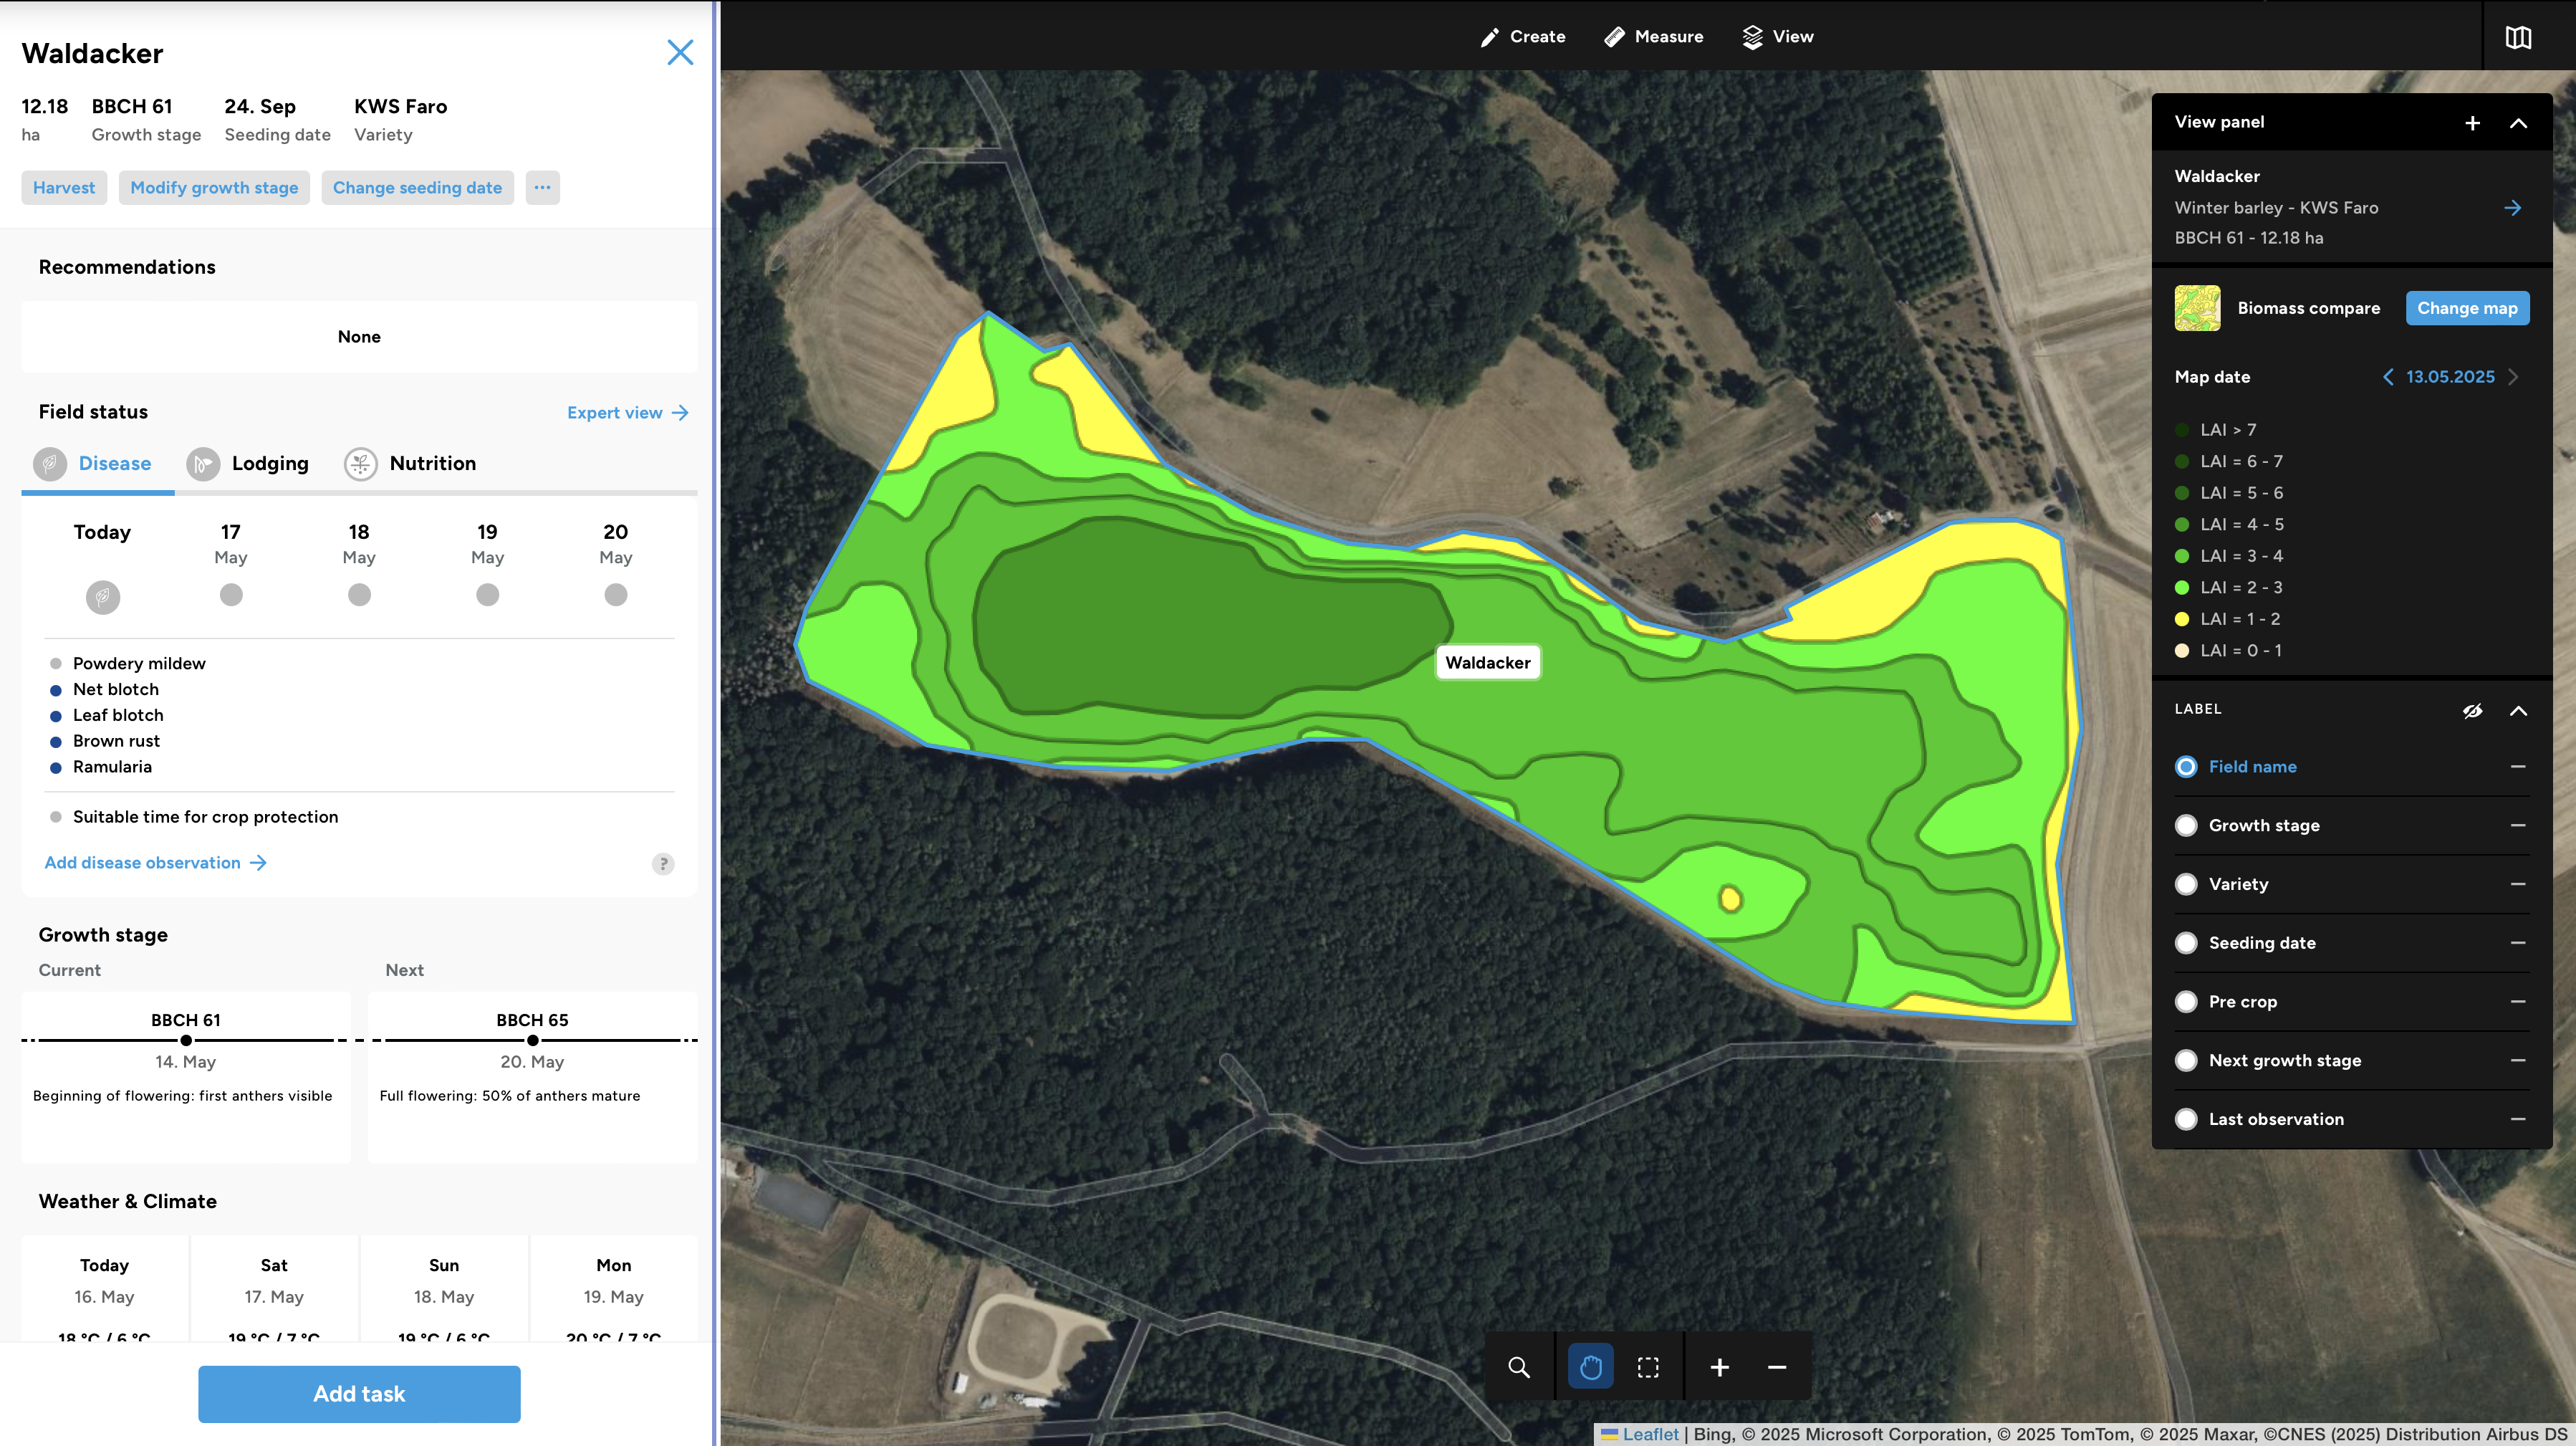Click the Biomass compare map thumbnail
Image resolution: width=2576 pixels, height=1446 pixels.
2197,308
